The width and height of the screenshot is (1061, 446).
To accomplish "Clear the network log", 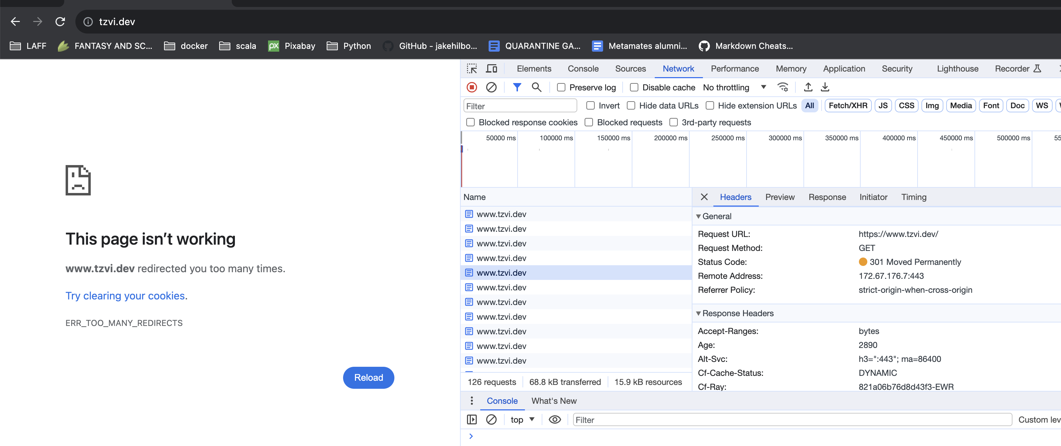I will [x=491, y=87].
